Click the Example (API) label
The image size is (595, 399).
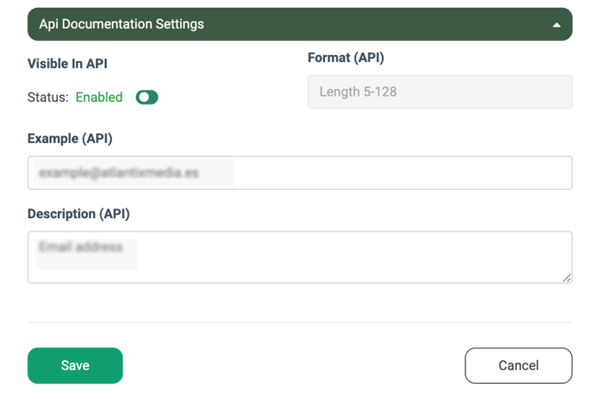(x=70, y=138)
